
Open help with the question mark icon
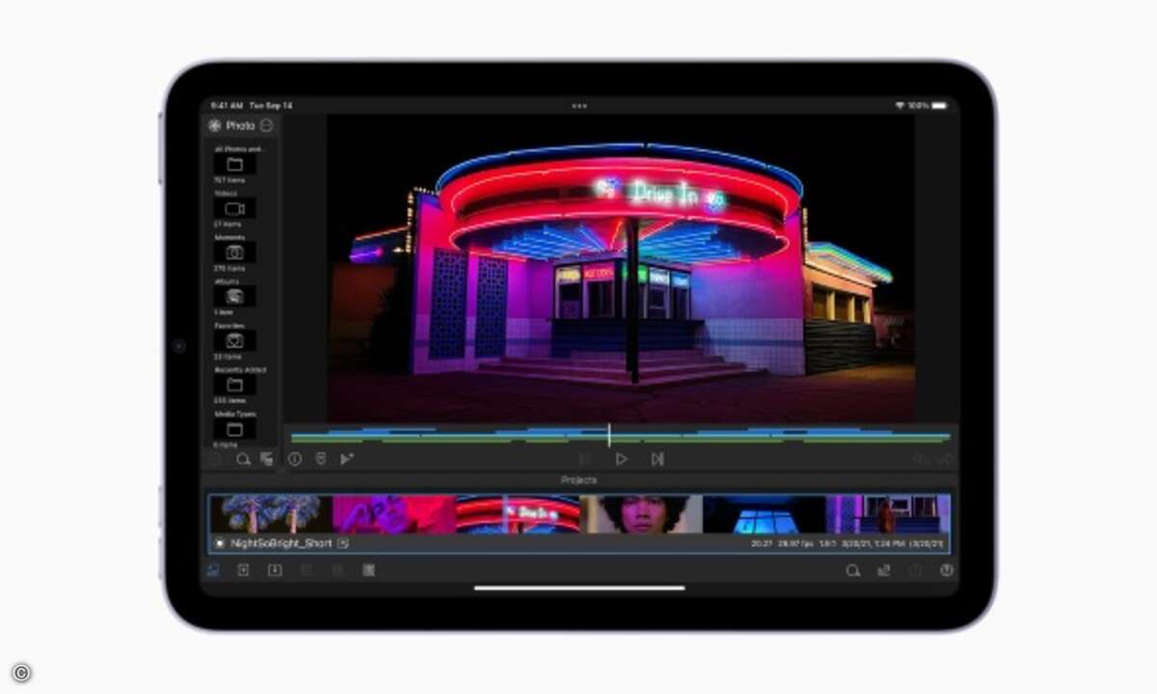(x=947, y=571)
